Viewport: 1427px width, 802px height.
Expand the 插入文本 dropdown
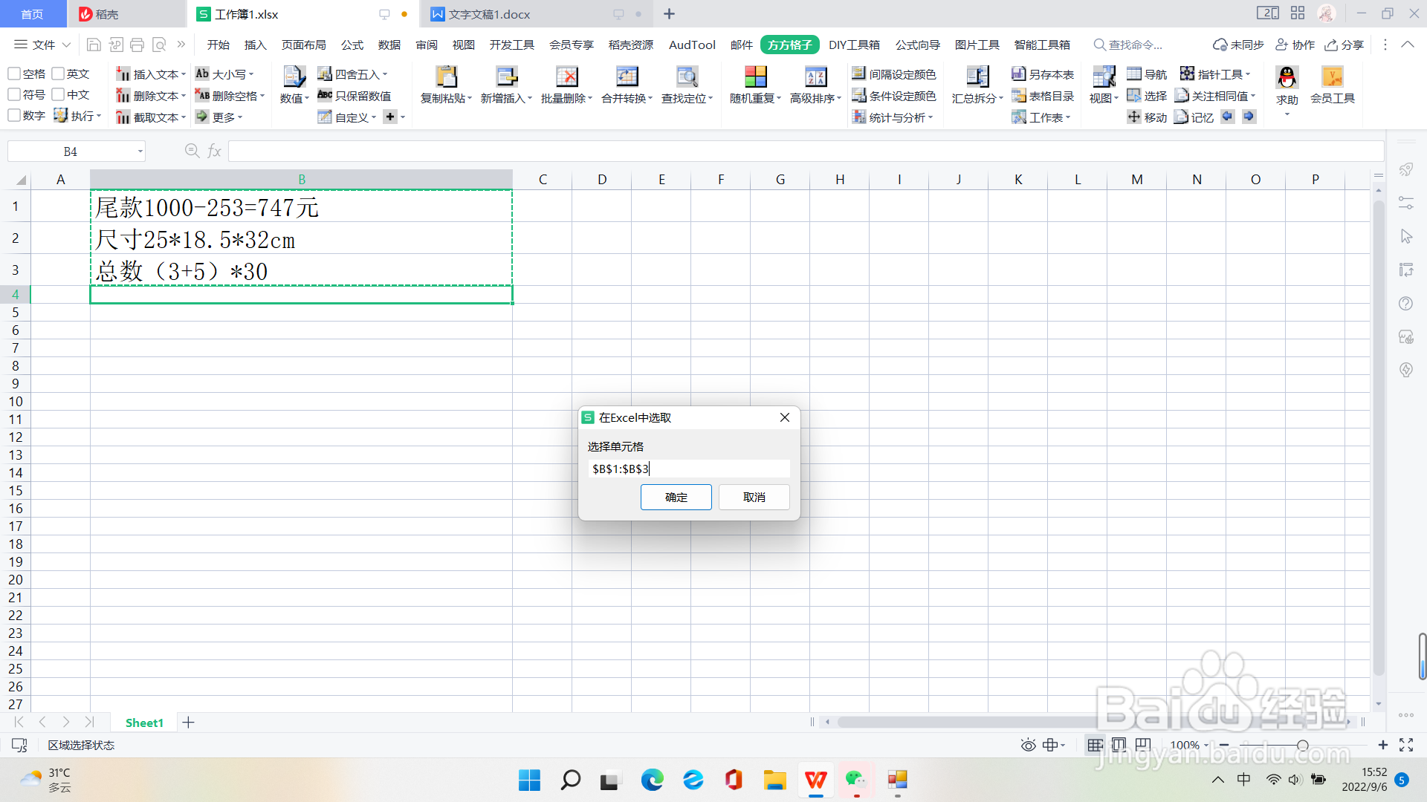coord(184,74)
